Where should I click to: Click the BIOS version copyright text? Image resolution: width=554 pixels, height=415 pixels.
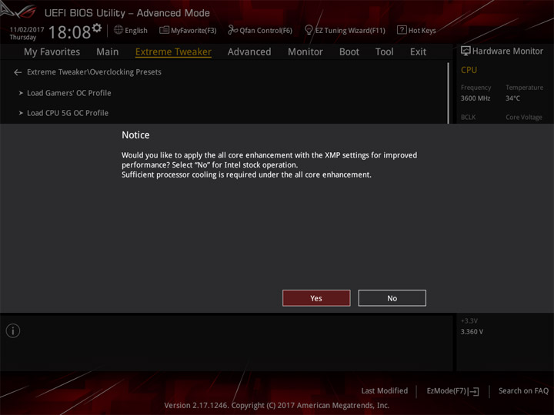tap(277, 405)
